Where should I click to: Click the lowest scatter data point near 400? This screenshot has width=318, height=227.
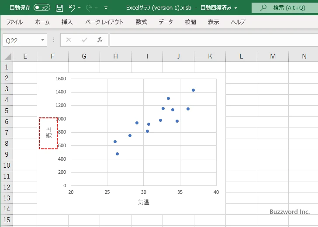point(117,154)
